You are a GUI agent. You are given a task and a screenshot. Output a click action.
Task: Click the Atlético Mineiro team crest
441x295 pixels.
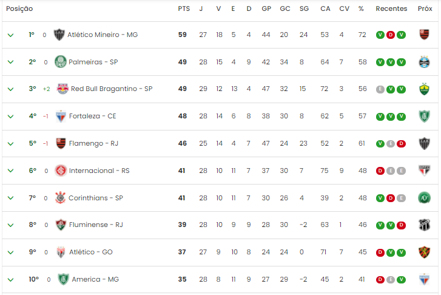(59, 35)
